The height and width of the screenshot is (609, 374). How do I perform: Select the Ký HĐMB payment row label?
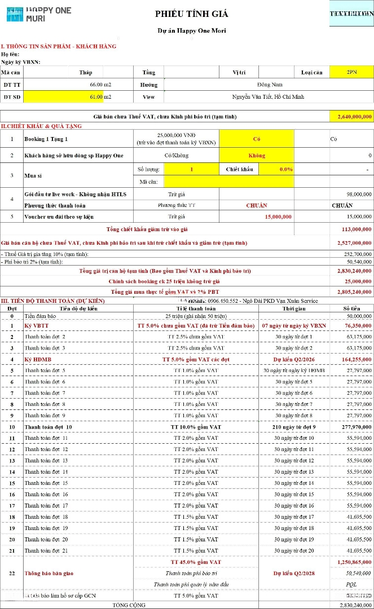pos(37,359)
